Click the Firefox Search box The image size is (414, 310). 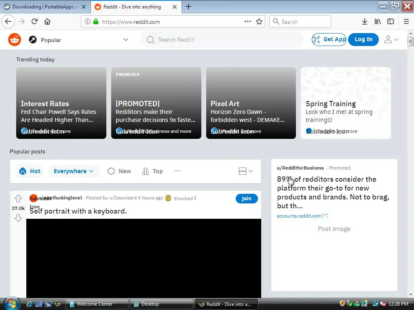pyautogui.click(x=300, y=22)
